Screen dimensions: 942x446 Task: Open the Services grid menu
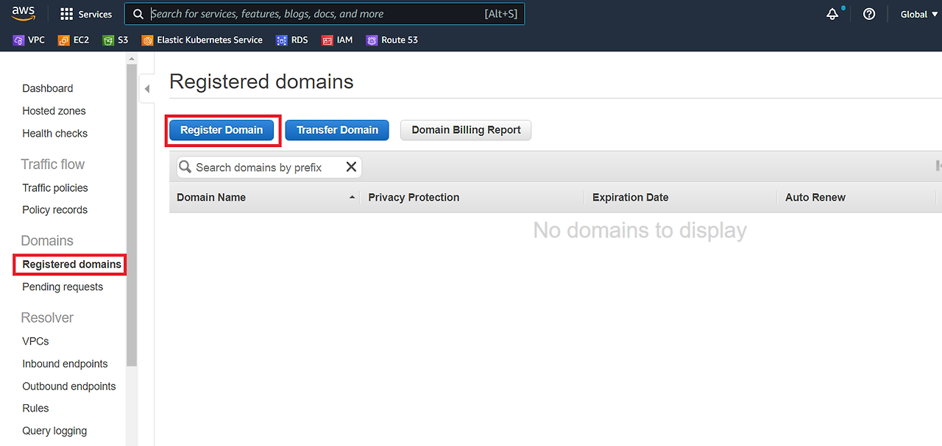tap(86, 14)
